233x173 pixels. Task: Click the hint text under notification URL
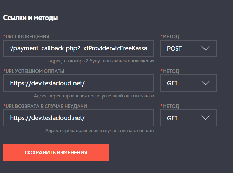101,61
